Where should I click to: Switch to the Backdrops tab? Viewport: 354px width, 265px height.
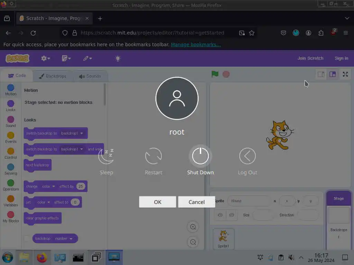[53, 76]
